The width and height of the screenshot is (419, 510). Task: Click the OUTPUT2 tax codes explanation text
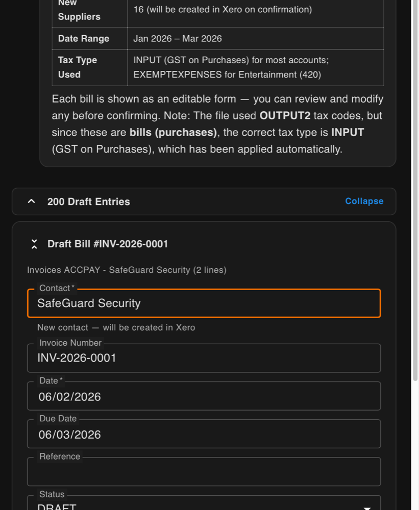(217, 124)
